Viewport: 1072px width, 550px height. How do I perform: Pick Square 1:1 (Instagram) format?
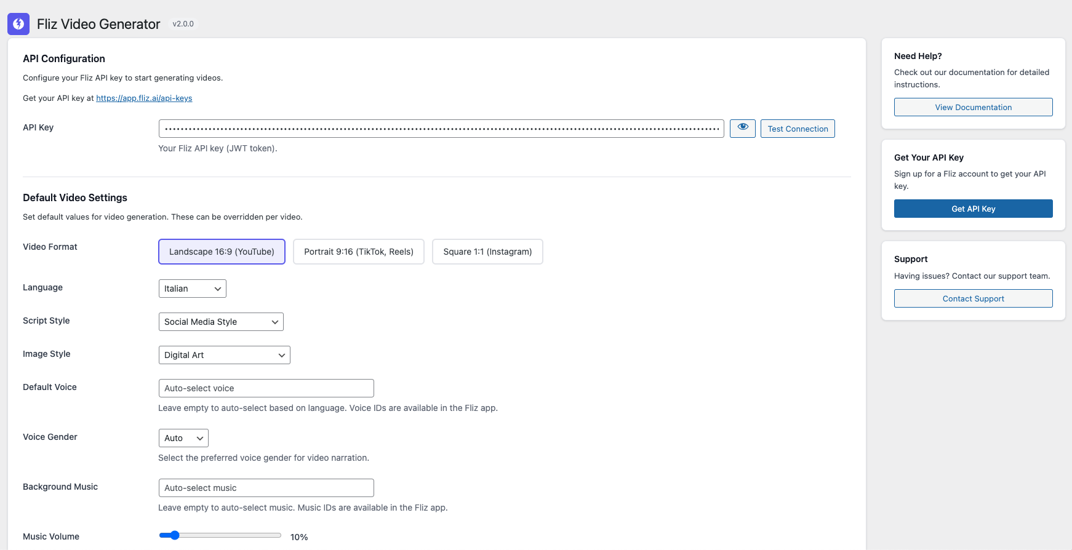pyautogui.click(x=487, y=252)
